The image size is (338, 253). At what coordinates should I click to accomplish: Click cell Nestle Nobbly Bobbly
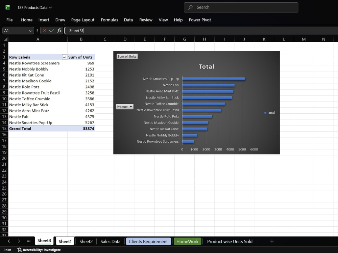click(38, 69)
